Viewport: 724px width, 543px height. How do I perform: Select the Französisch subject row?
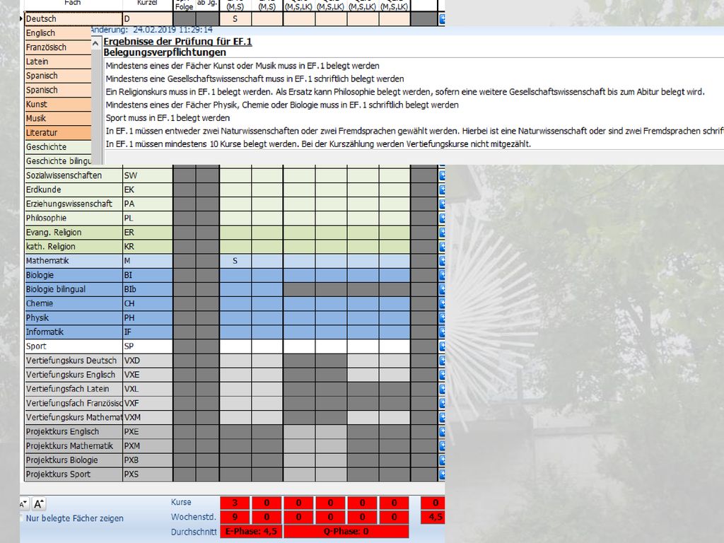click(x=58, y=47)
